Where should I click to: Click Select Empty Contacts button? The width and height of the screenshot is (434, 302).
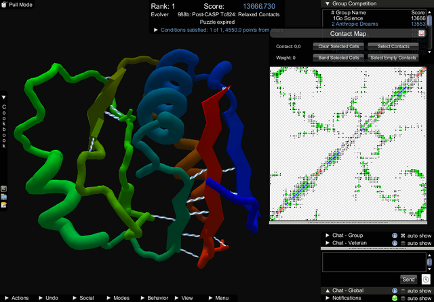(393, 58)
